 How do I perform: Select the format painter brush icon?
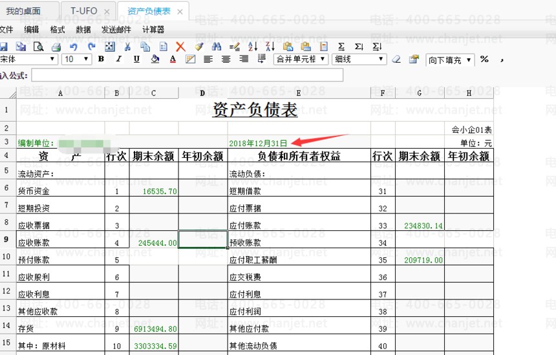199,47
